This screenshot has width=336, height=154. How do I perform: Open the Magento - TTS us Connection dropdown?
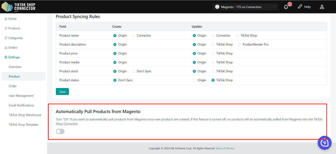coord(245,7)
